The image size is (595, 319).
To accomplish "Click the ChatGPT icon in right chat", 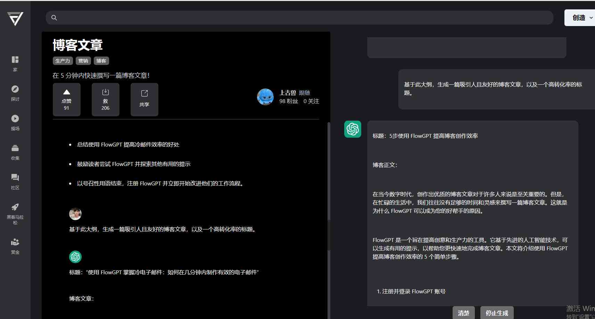I will (353, 129).
